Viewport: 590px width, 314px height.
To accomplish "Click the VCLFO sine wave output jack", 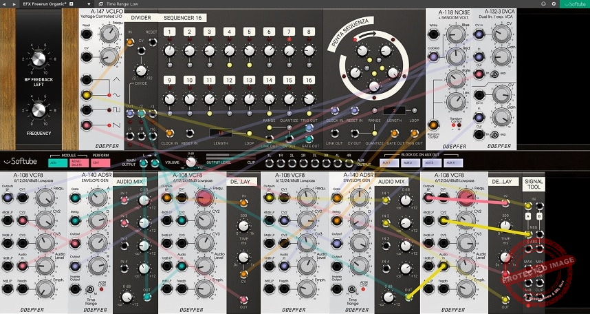I will coord(87,95).
